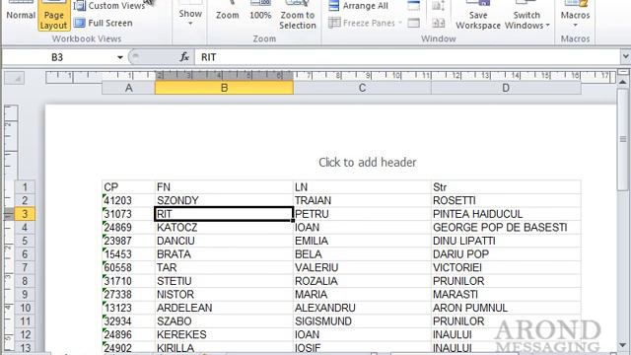This screenshot has height=355, width=631.
Task: Select cell containing NISTOR
Action: coord(224,294)
